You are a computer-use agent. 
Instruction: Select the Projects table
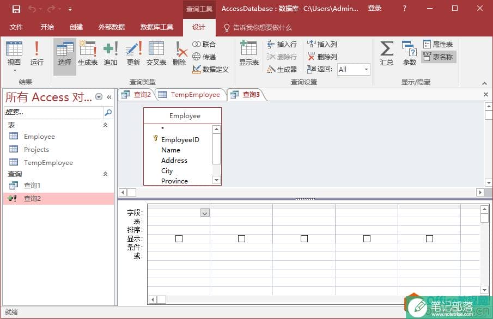coord(58,150)
